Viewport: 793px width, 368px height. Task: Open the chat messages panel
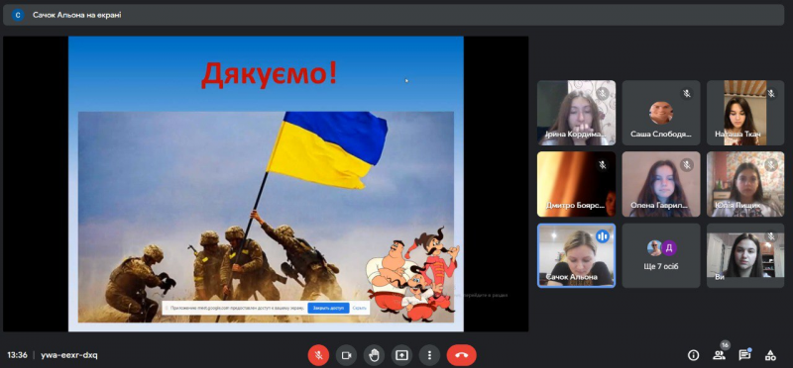point(744,355)
